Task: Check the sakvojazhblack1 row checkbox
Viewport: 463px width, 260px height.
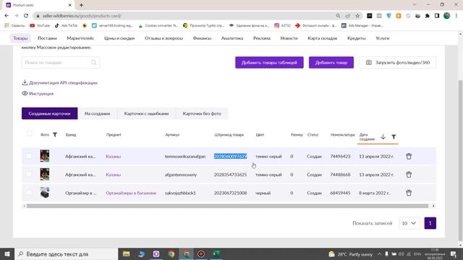Action: pyautogui.click(x=29, y=193)
